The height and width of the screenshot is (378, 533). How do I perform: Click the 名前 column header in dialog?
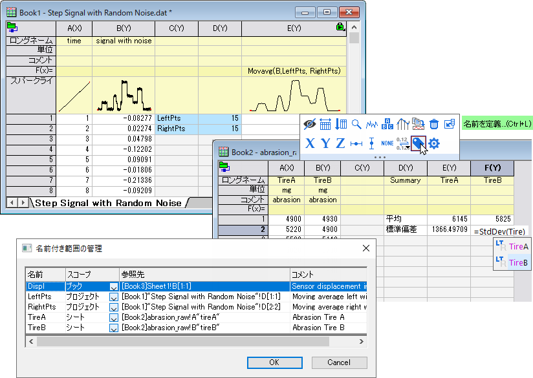[45, 275]
